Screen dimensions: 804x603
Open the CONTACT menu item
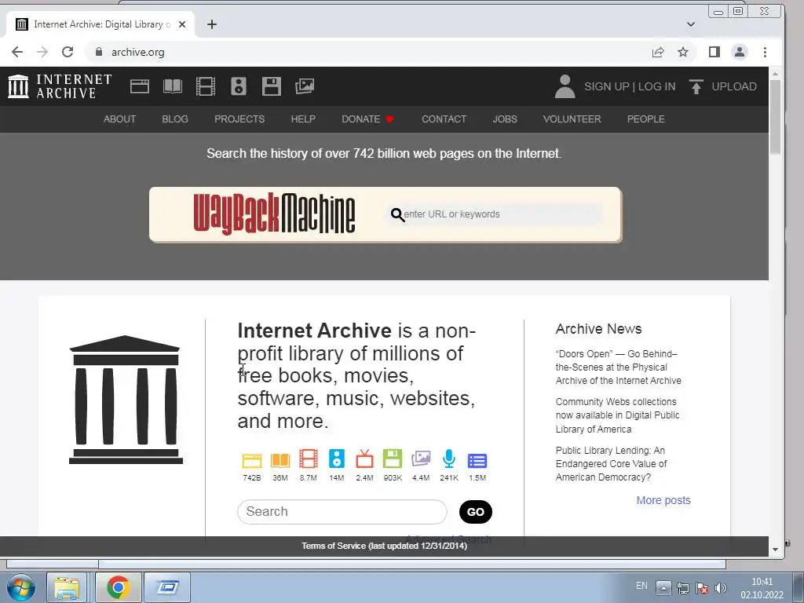coord(444,119)
